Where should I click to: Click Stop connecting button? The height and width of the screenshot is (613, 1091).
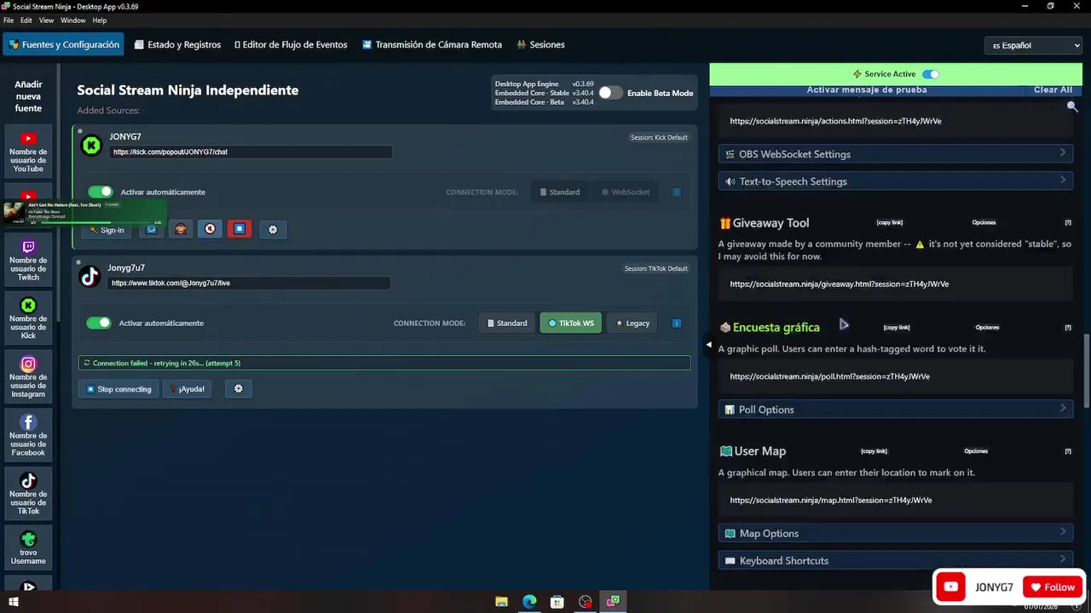coord(118,389)
